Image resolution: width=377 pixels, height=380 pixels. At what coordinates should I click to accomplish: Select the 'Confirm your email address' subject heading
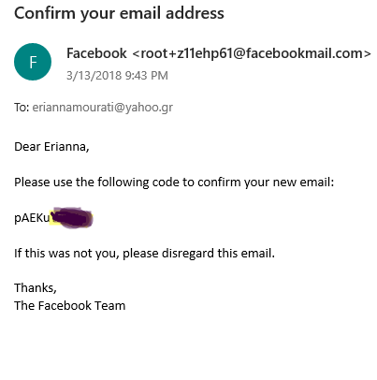(x=119, y=14)
